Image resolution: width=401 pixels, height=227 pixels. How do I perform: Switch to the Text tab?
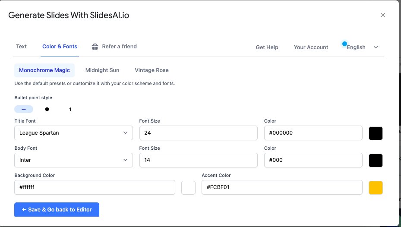pyautogui.click(x=21, y=47)
